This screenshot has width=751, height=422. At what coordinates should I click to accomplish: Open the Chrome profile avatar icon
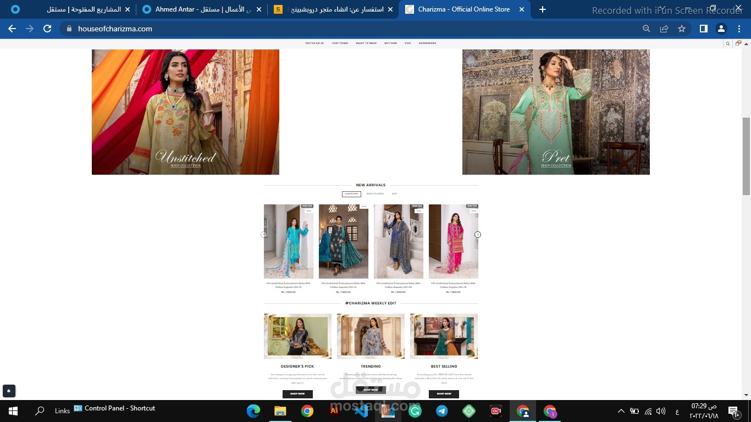(x=721, y=29)
